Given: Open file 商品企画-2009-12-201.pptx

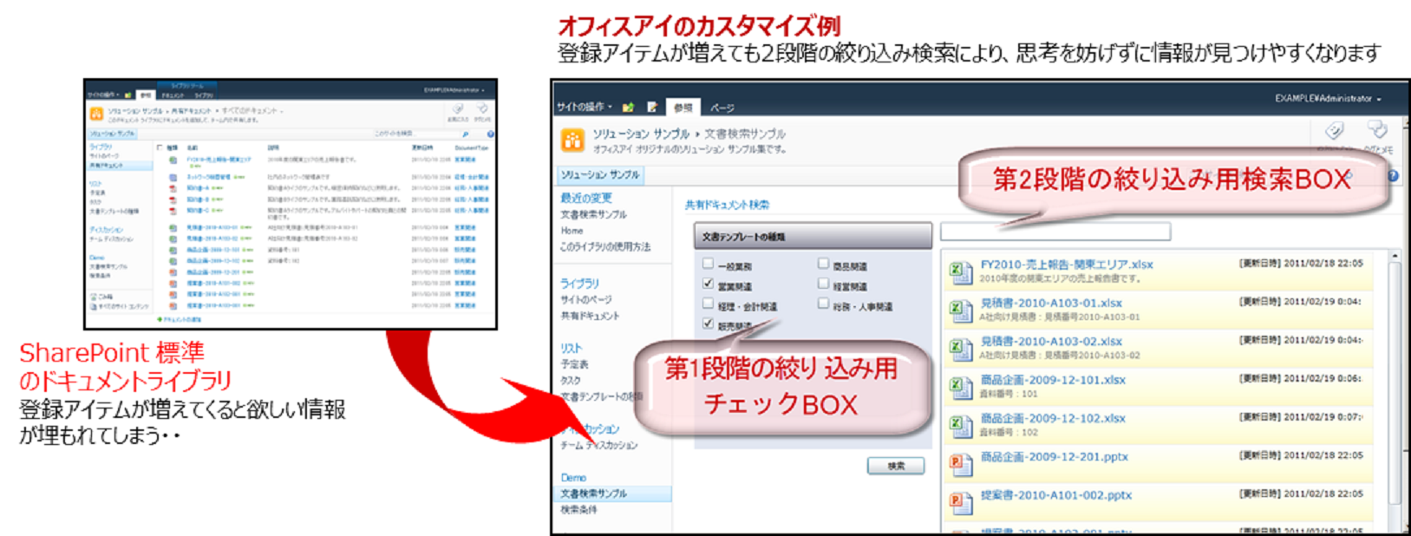Looking at the screenshot, I should point(1054,457).
